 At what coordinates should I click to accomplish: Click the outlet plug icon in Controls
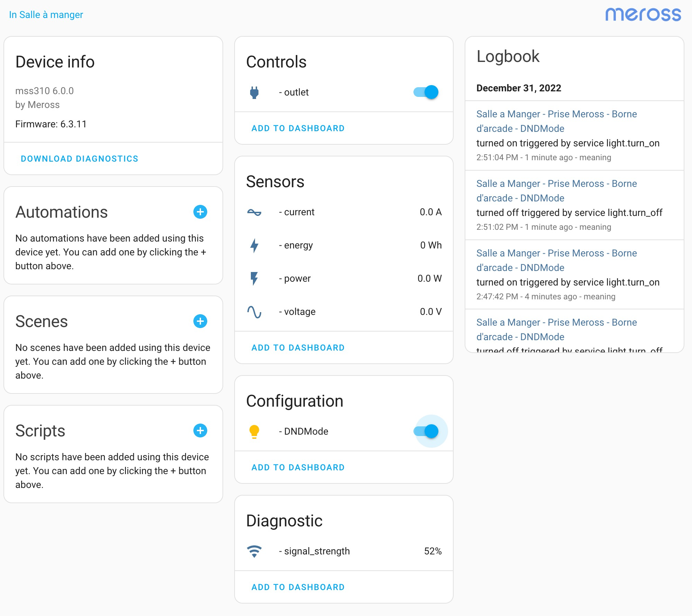coord(255,92)
